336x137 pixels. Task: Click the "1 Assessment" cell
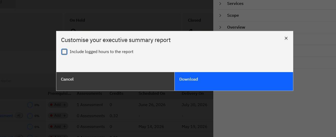click(90, 105)
